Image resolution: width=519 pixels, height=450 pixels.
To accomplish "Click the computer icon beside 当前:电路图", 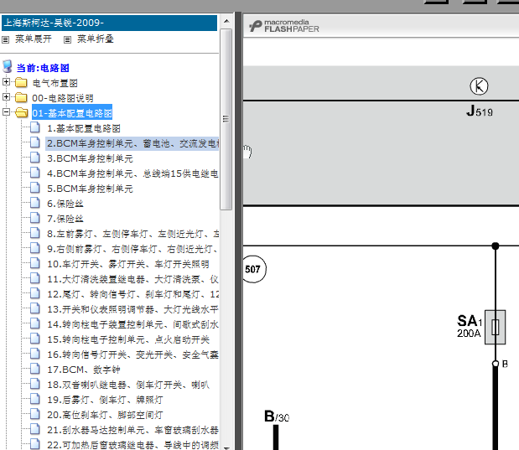I will coord(8,66).
